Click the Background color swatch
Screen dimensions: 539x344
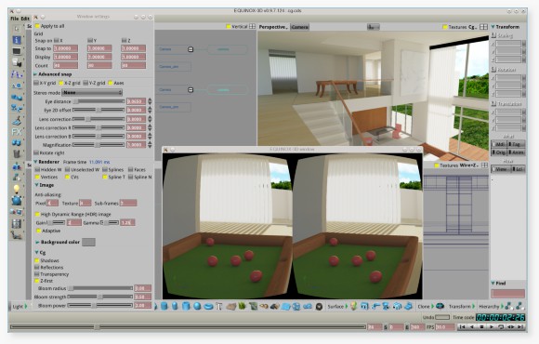coord(88,242)
